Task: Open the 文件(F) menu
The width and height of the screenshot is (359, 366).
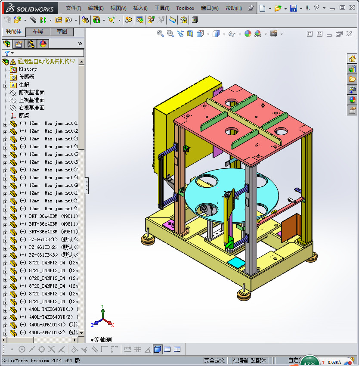Action: 73,8
